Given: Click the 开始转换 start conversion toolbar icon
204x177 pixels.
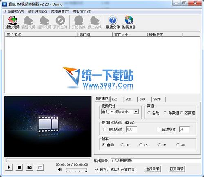Looking at the screenshot, I should click(79, 22).
